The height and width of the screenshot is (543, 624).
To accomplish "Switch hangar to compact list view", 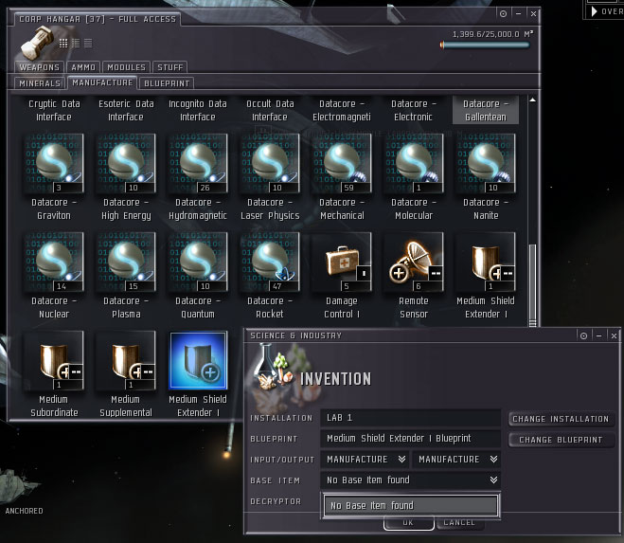I will [88, 43].
